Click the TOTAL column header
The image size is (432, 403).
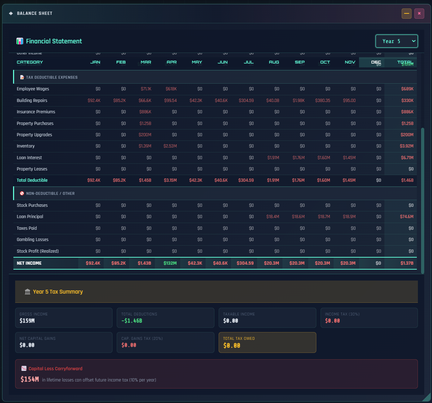pyautogui.click(x=405, y=62)
